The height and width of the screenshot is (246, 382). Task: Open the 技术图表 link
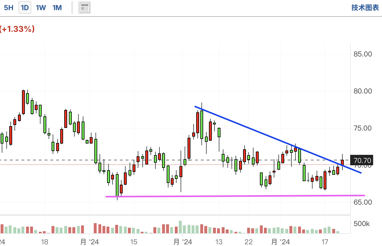click(365, 8)
